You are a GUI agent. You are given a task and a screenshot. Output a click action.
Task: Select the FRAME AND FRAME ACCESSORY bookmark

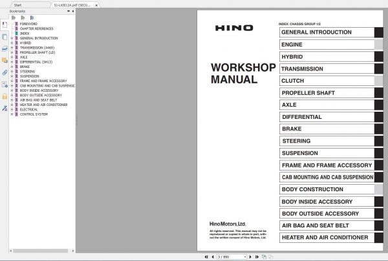43,81
